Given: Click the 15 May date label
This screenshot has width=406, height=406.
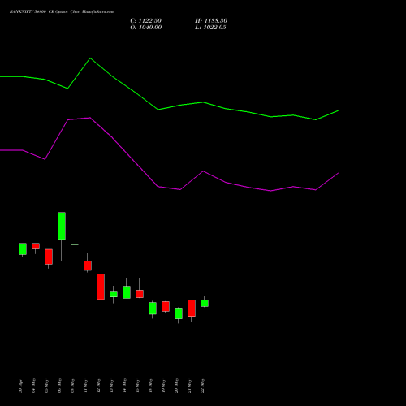Looking at the screenshot, I should [x=138, y=386].
